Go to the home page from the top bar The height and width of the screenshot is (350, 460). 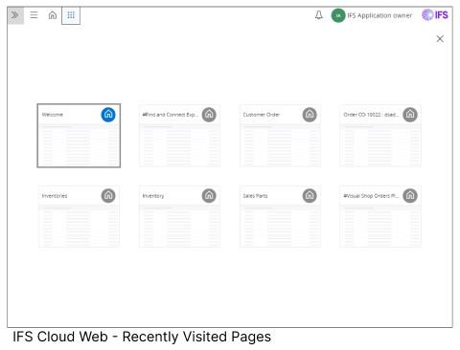tap(53, 15)
